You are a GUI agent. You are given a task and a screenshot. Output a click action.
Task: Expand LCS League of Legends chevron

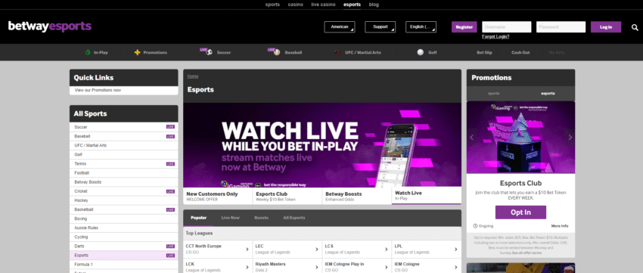387,250
